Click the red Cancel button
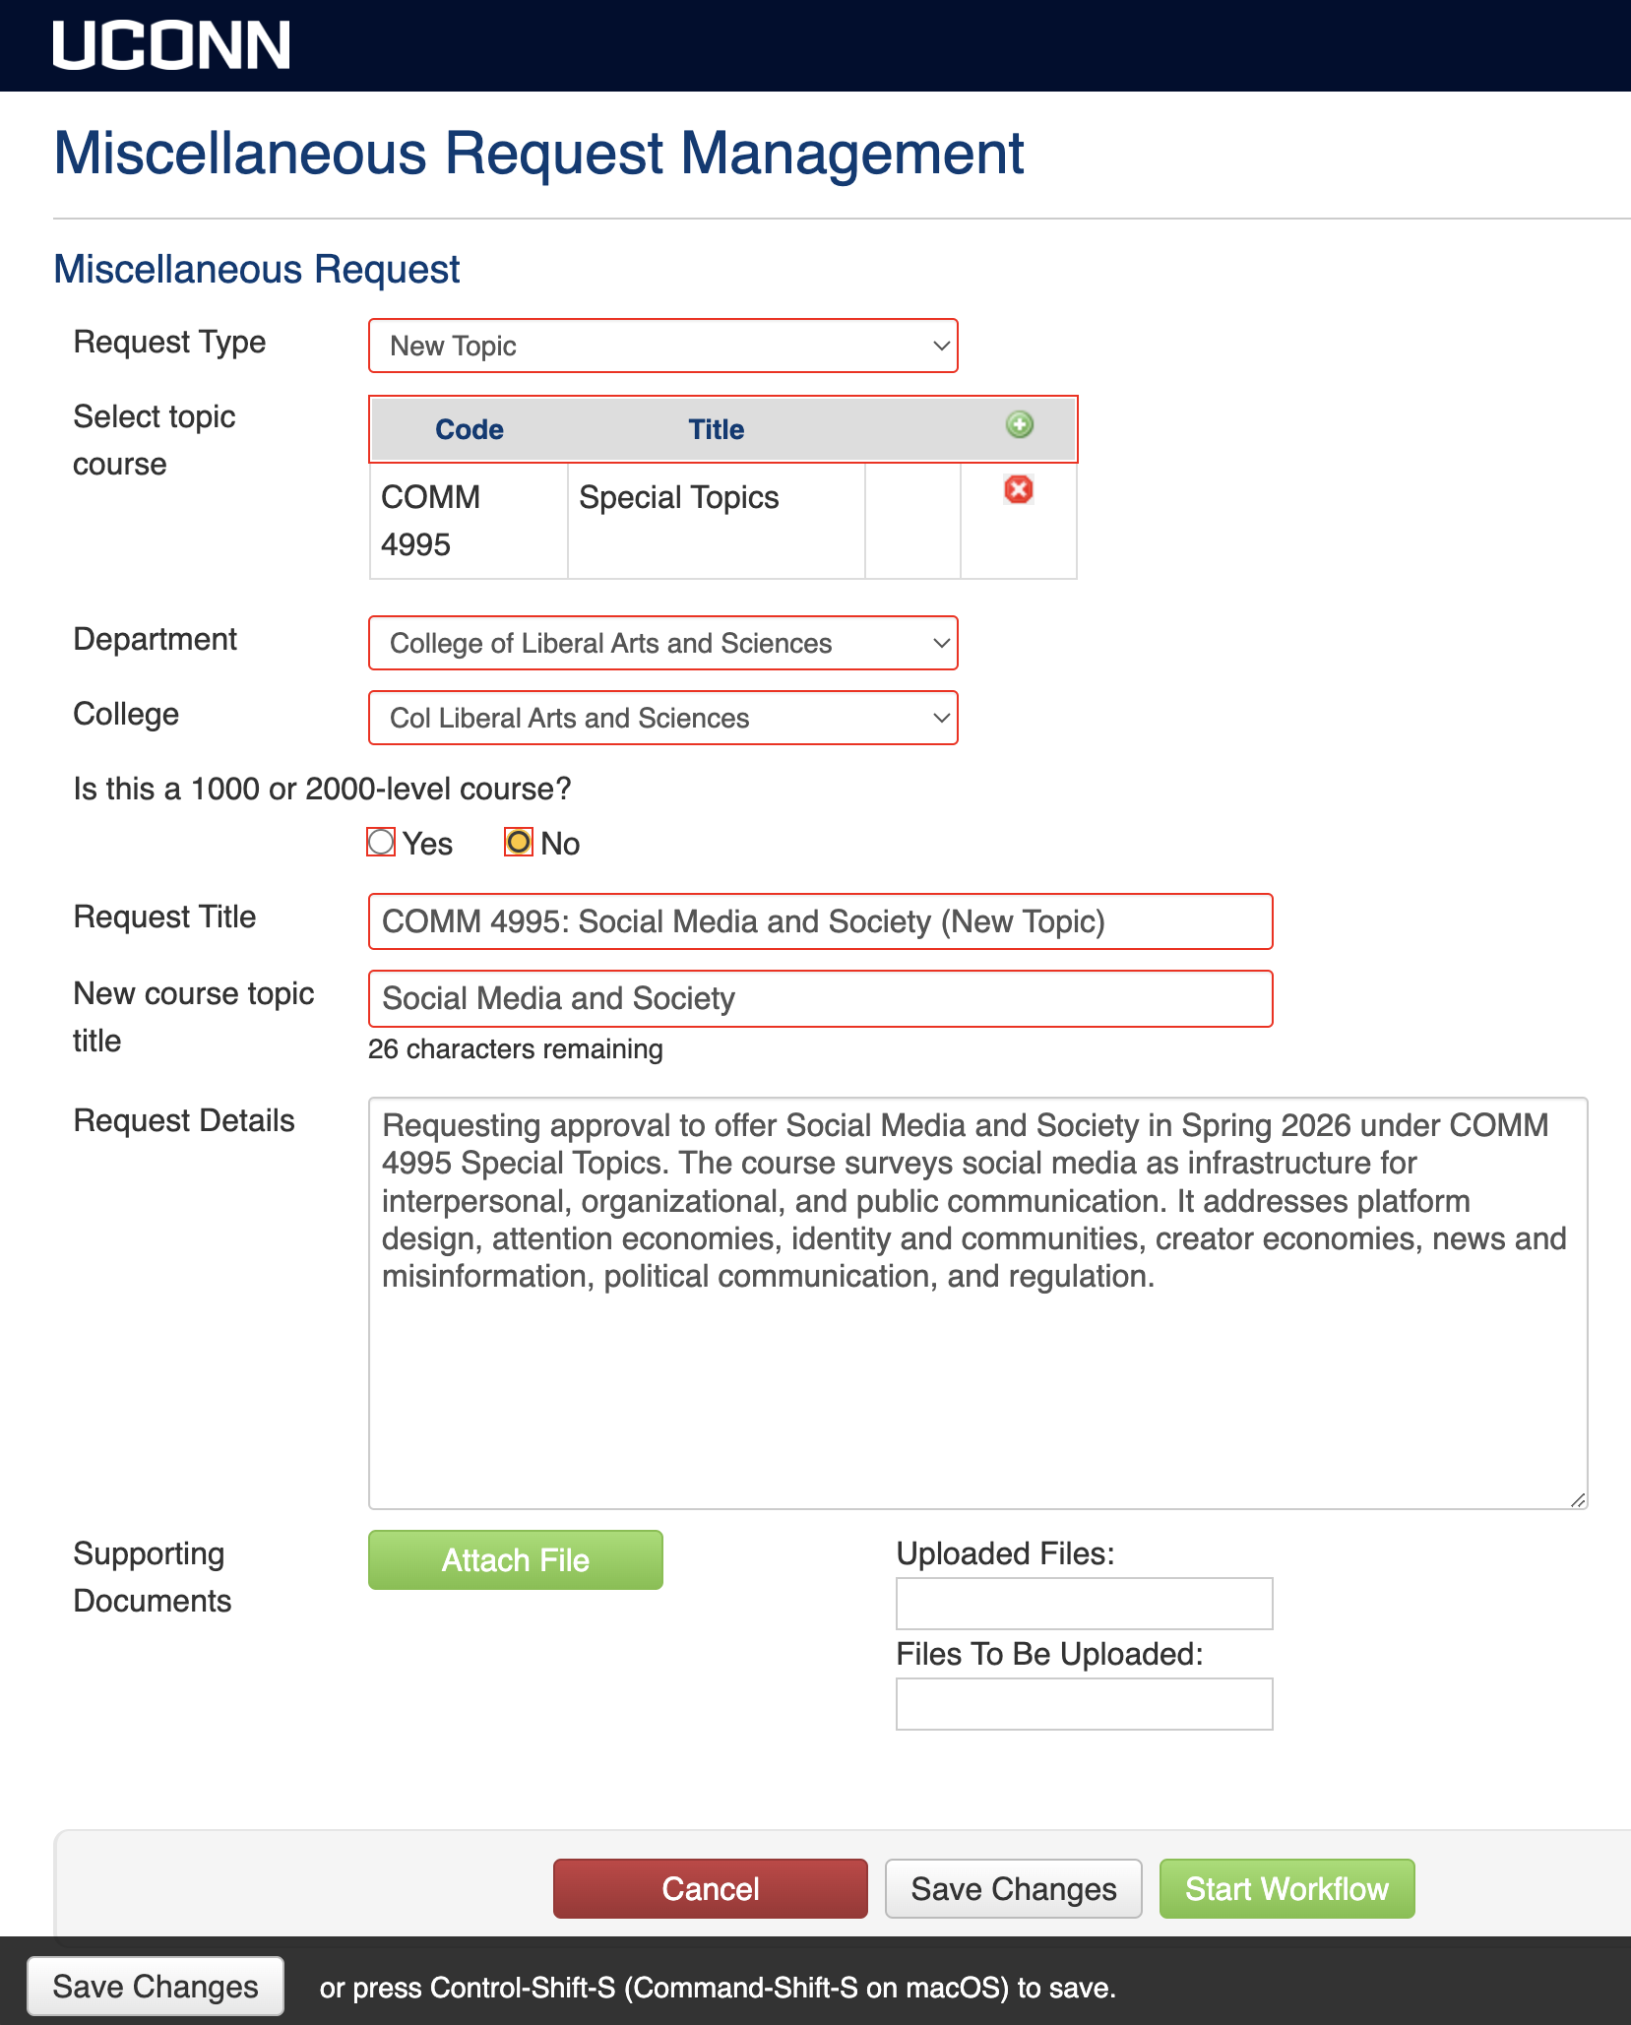The width and height of the screenshot is (1631, 2025). pyautogui.click(x=710, y=1888)
